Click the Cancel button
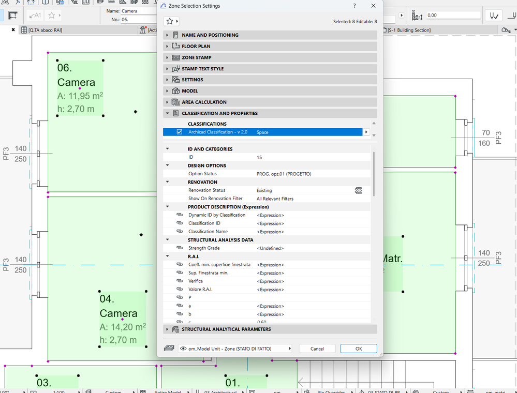517x393 pixels. point(317,348)
